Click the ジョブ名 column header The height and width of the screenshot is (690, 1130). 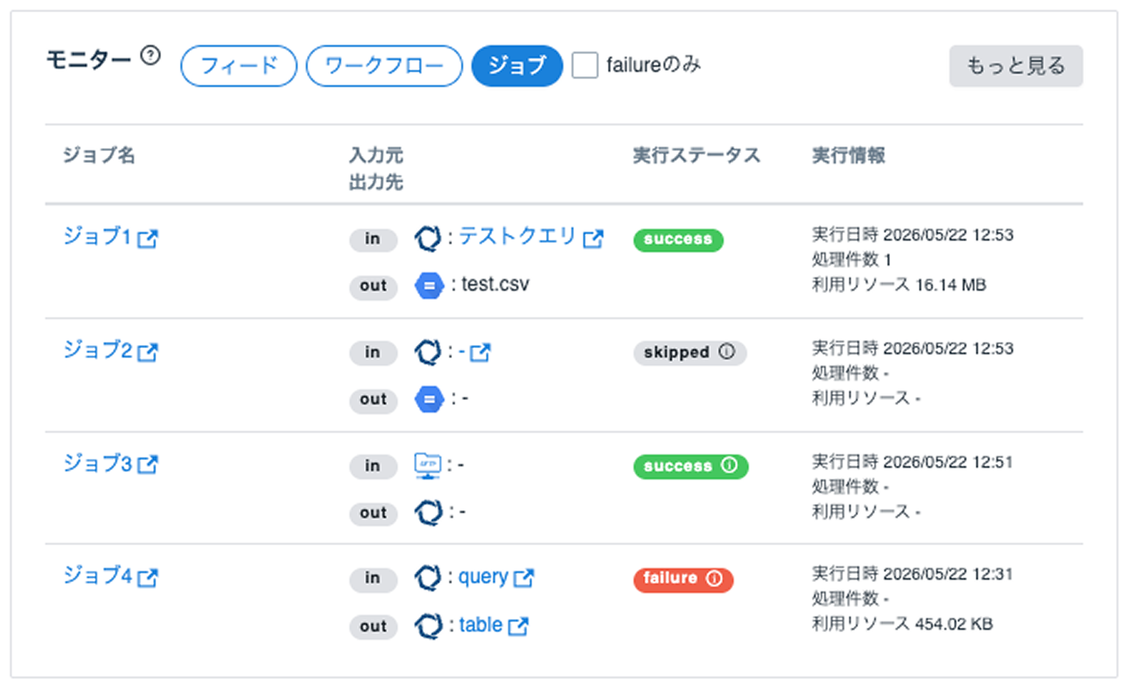coord(99,155)
